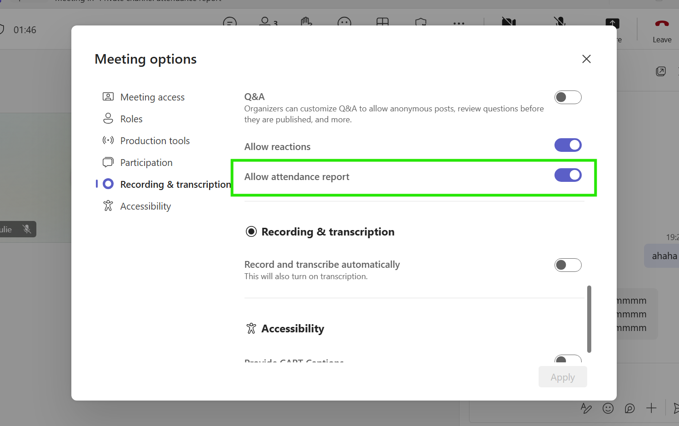The image size is (679, 426).
Task: Open emoji picker in chat compose
Action: [608, 408]
